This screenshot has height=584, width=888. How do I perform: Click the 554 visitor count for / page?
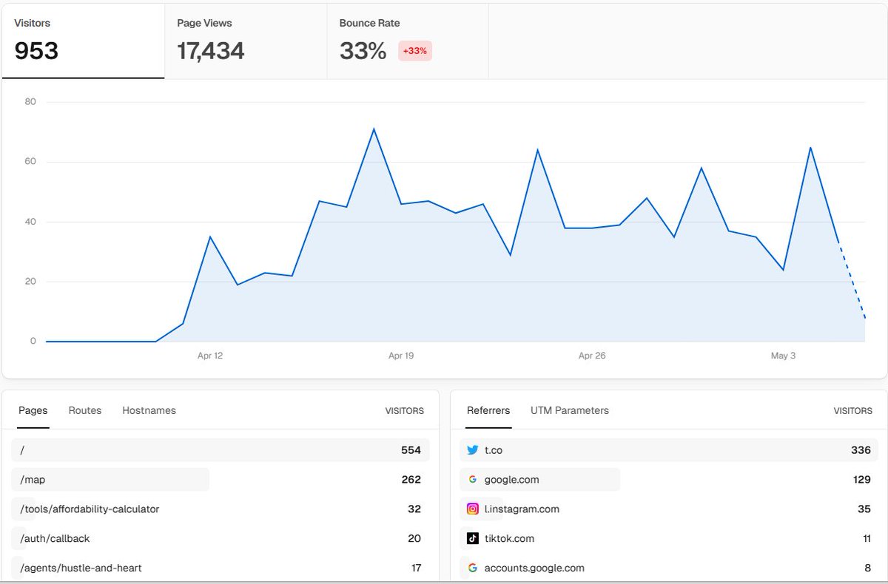click(x=411, y=450)
